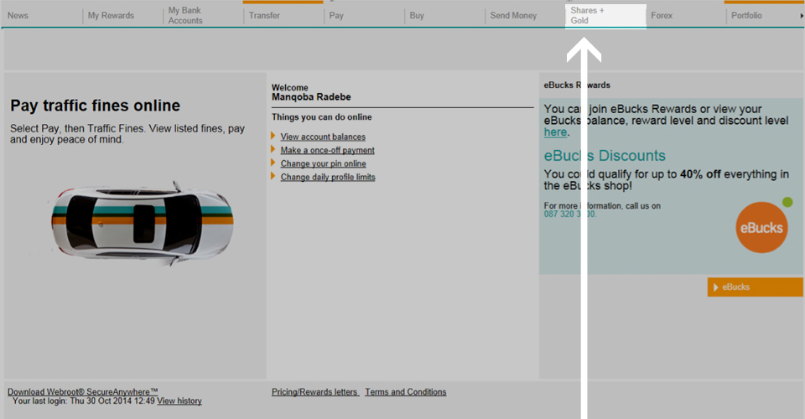Click the orange eBucks button
Viewport: 805px width, 419px height.
(x=755, y=287)
